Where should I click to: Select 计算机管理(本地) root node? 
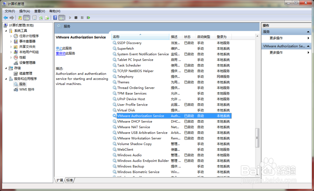tap(21, 25)
